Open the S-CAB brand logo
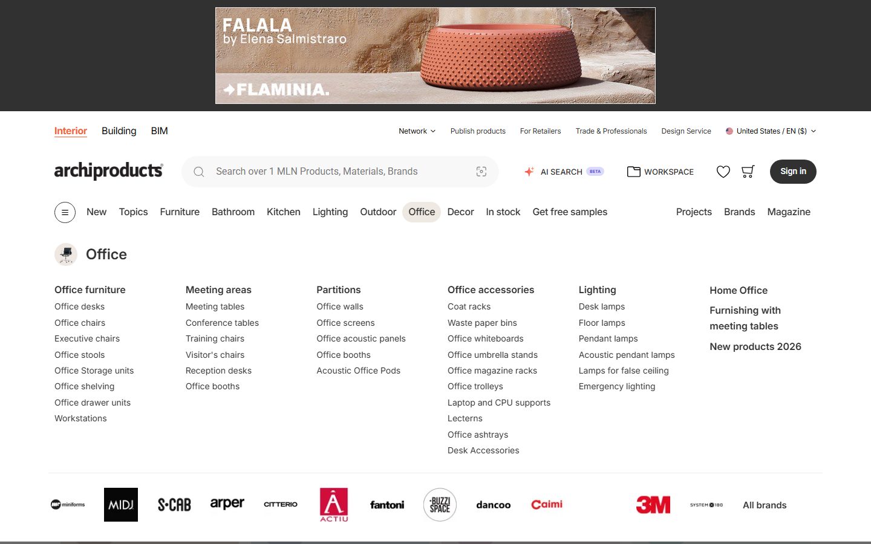This screenshot has width=871, height=544. point(174,505)
